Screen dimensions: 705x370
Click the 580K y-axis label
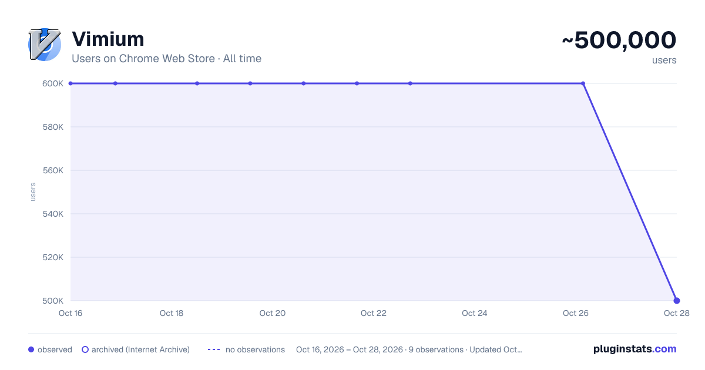click(53, 127)
